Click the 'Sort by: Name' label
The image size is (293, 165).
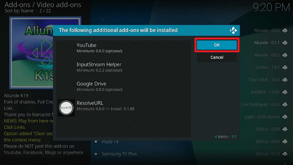[19, 11]
